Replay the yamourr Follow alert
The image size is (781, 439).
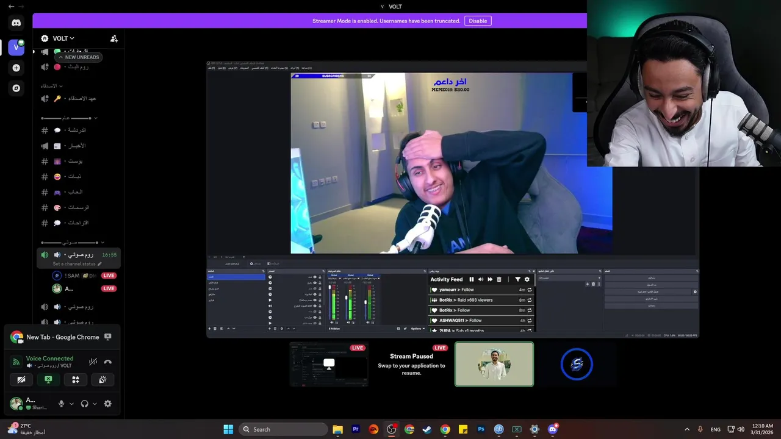coord(530,290)
